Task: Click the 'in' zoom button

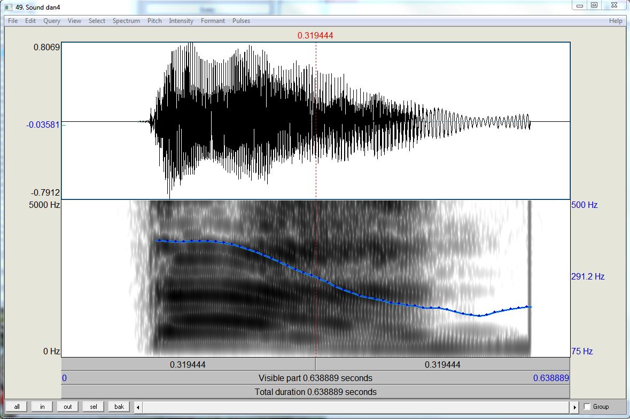Action: 42,407
